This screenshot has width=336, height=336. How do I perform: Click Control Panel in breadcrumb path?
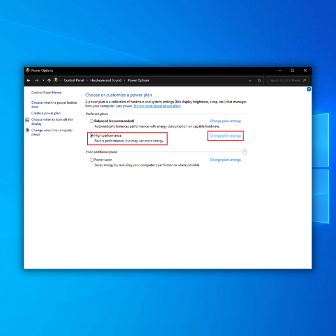(73, 81)
